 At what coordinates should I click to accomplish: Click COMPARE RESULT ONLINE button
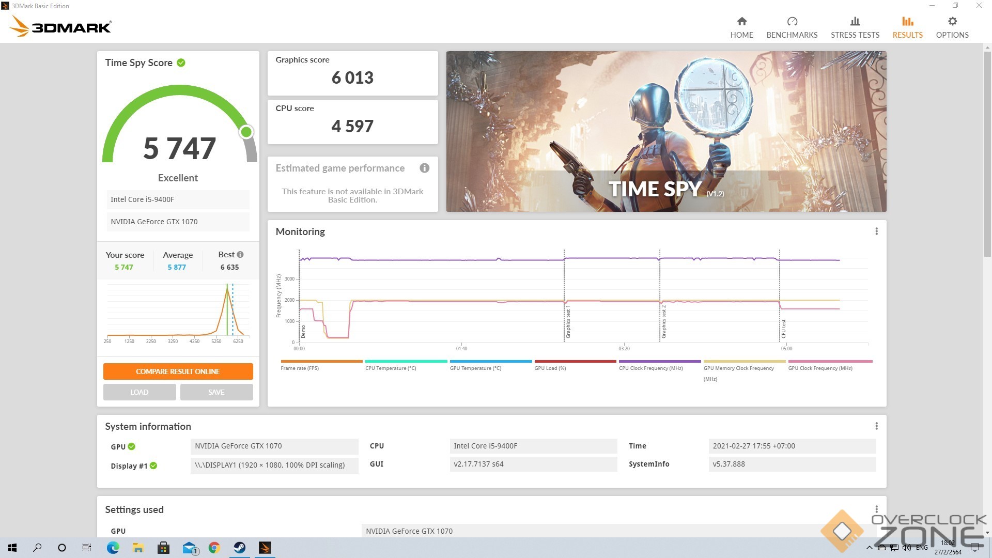(x=178, y=371)
